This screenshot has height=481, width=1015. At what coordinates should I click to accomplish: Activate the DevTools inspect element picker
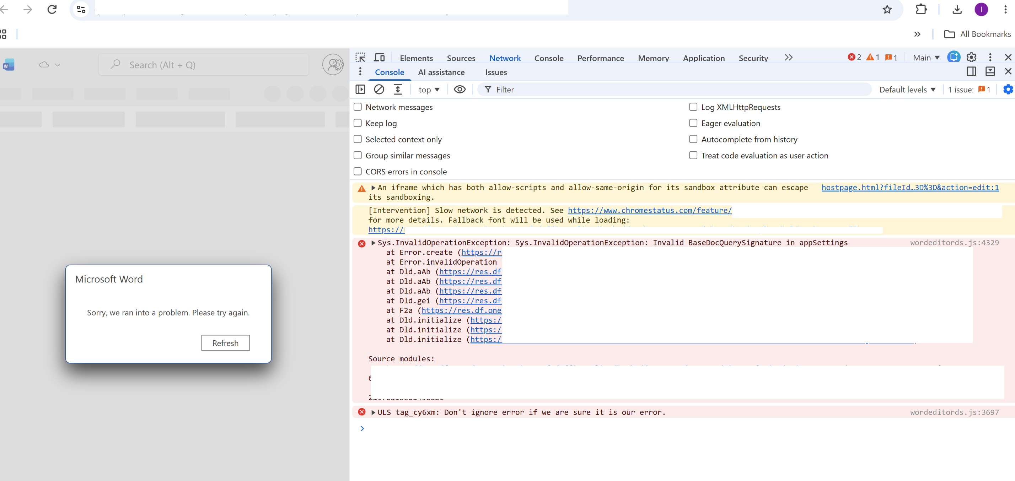pos(360,58)
